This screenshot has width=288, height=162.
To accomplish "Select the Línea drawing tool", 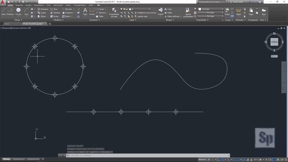I will 3,11.
